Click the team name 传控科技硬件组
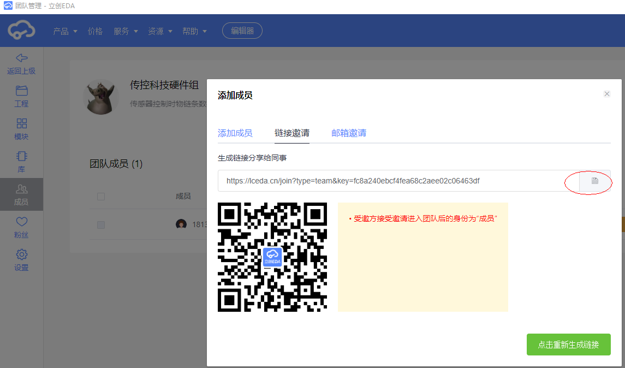The image size is (625, 368). (164, 85)
